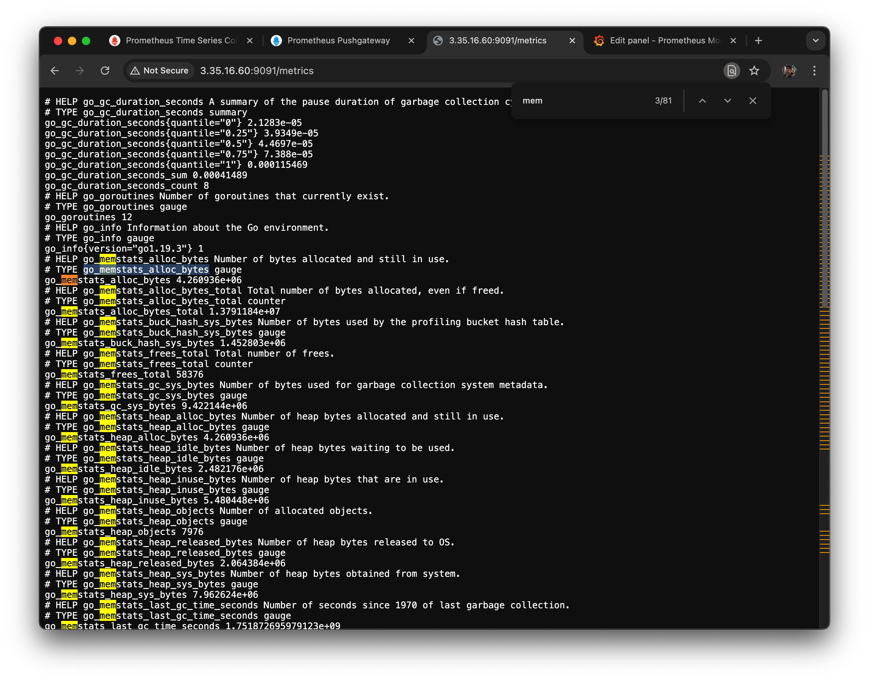Close the Prometheus Pushgateway tab
Screen dimensions: 869x681
pos(411,41)
